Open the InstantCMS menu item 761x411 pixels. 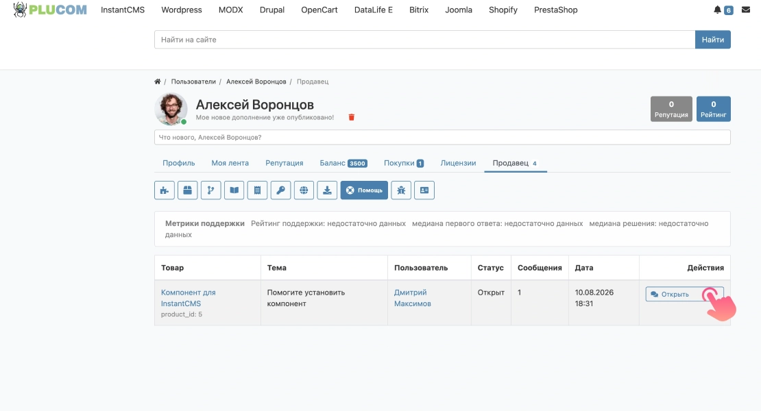(123, 10)
